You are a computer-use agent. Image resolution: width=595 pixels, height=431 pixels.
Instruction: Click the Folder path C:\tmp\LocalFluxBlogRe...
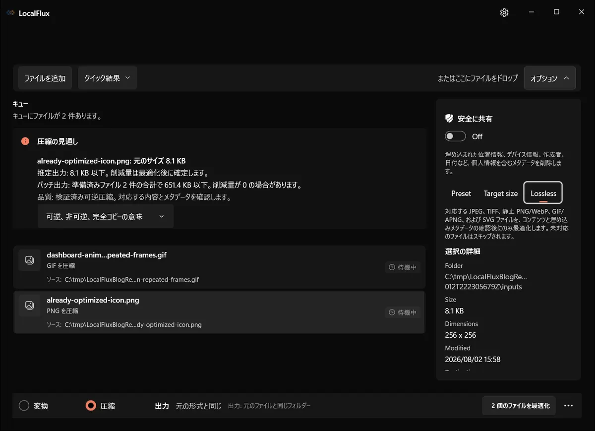tap(486, 281)
